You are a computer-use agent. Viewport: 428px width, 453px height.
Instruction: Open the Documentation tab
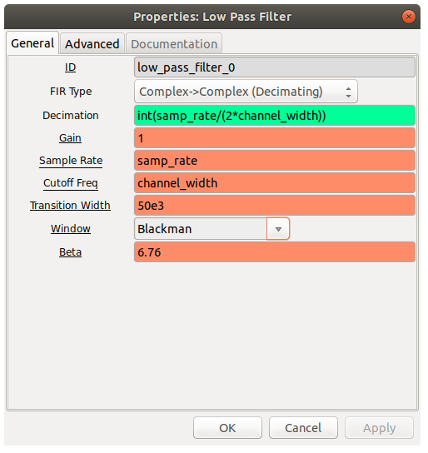175,44
